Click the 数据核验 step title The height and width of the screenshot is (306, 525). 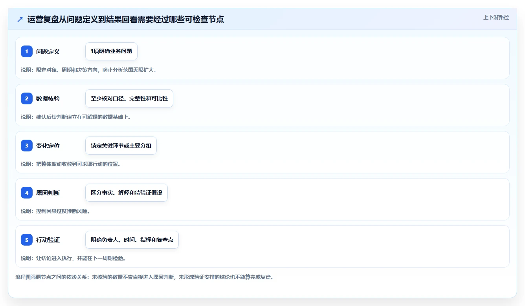pos(48,98)
